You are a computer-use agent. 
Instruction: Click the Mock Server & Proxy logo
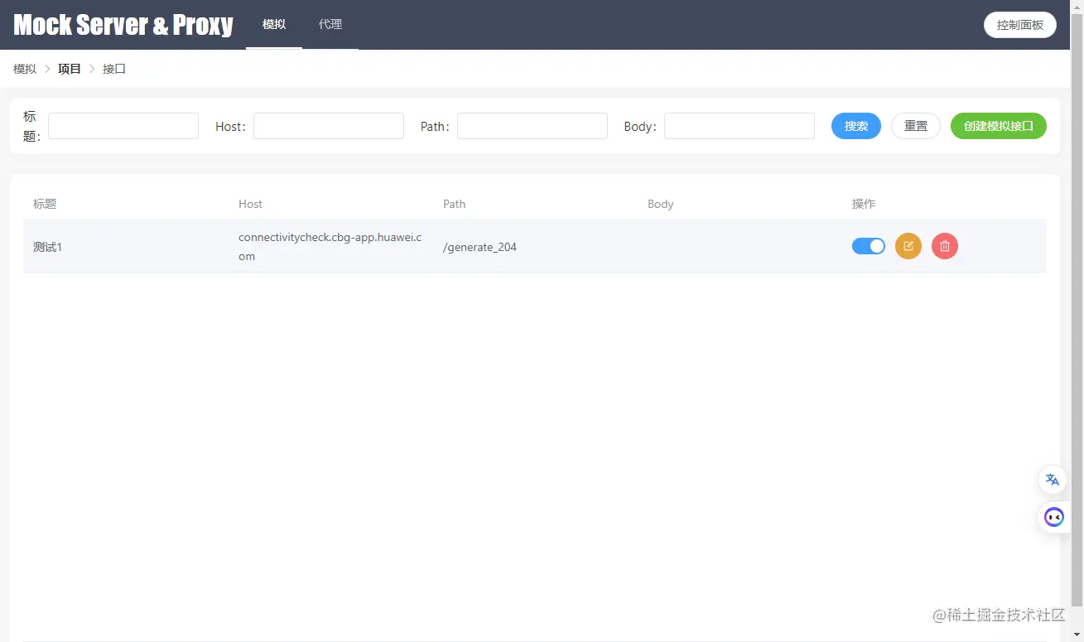click(123, 25)
